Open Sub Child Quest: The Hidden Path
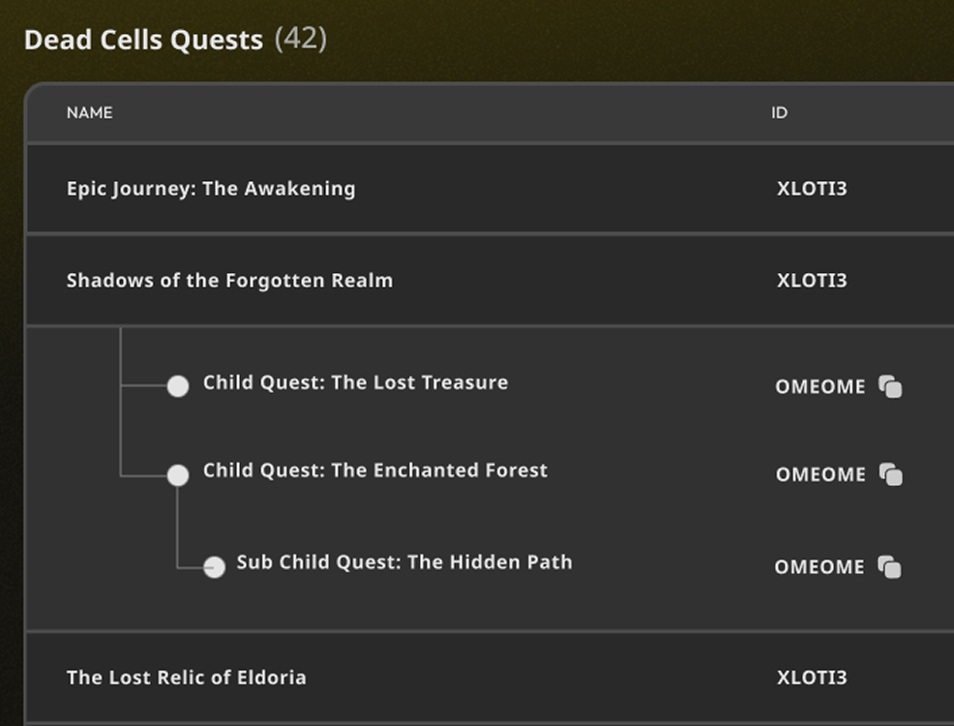 coord(404,561)
